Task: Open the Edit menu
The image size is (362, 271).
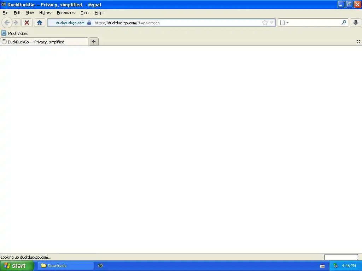Action: point(17,13)
